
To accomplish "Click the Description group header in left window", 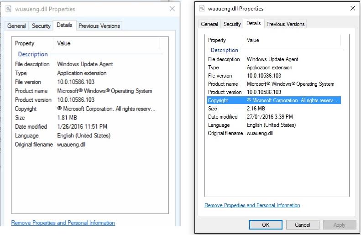I will click(x=33, y=54).
